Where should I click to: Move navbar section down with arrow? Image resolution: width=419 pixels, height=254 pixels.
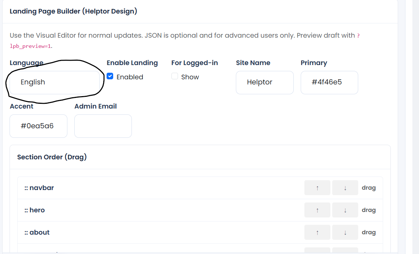click(345, 187)
